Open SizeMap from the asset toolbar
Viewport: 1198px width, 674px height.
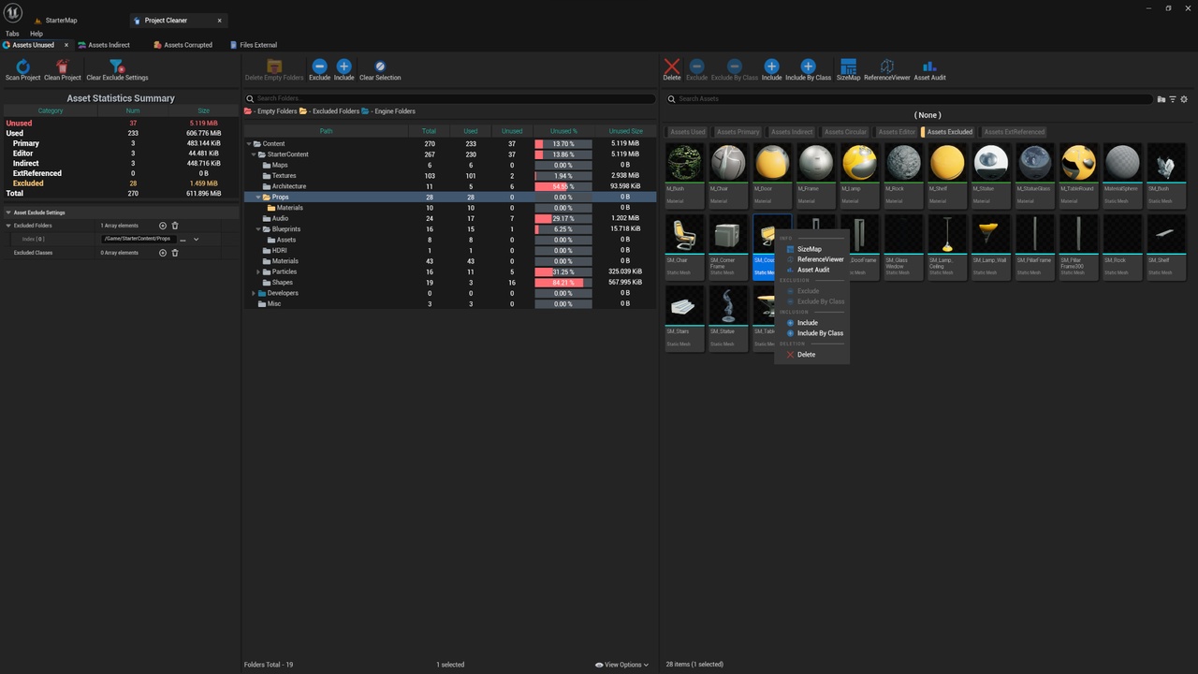point(848,70)
